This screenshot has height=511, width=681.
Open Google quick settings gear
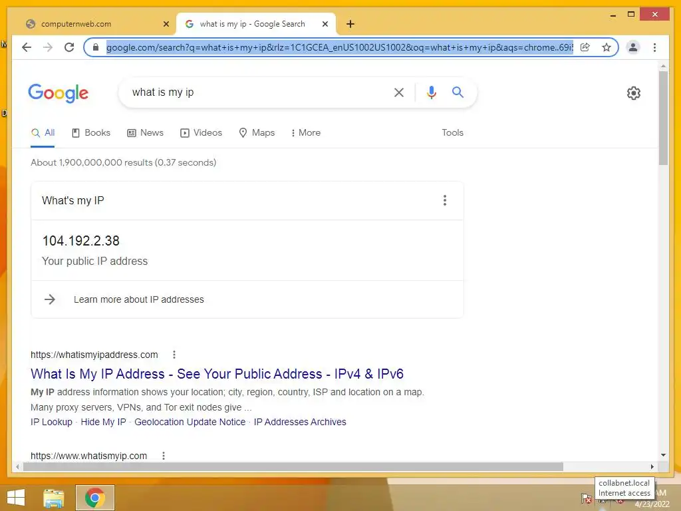(x=634, y=92)
